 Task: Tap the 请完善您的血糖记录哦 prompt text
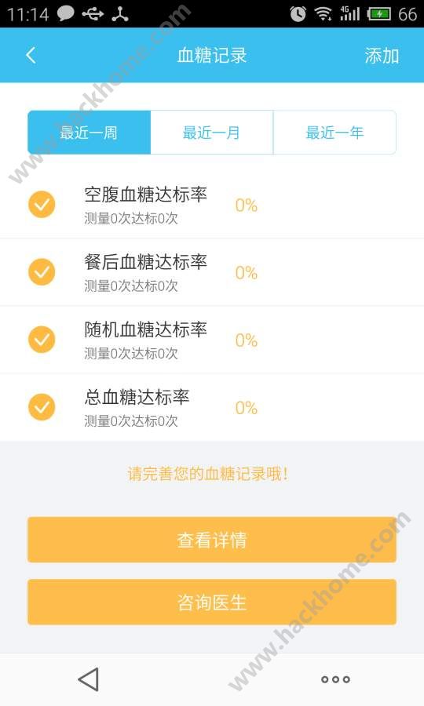pos(208,474)
